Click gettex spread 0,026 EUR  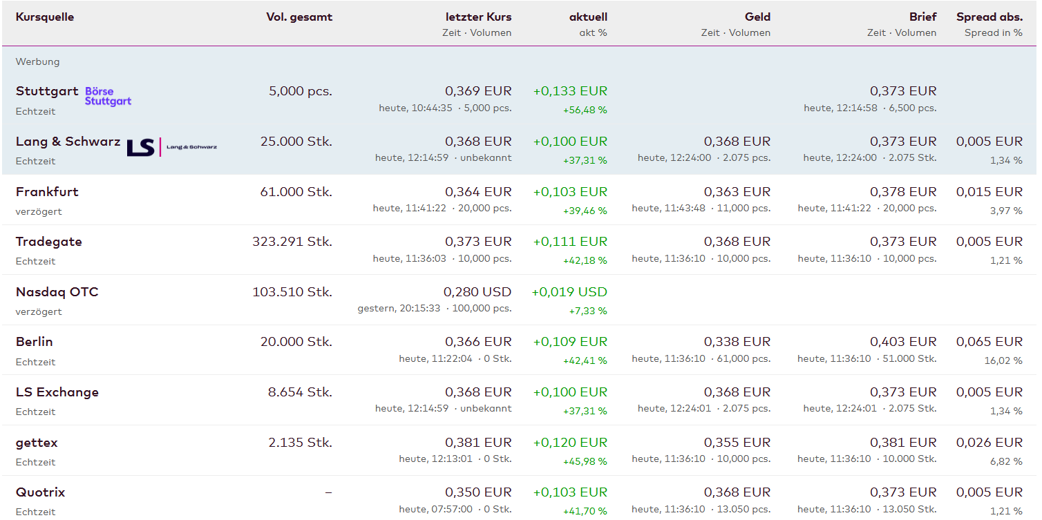(x=989, y=443)
